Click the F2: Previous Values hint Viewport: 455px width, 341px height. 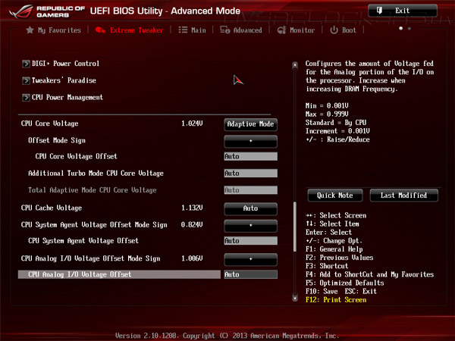[x=340, y=258]
